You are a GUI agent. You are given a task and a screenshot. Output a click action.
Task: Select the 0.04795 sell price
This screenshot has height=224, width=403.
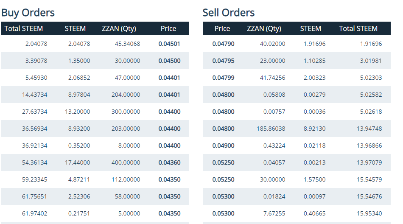click(x=223, y=61)
